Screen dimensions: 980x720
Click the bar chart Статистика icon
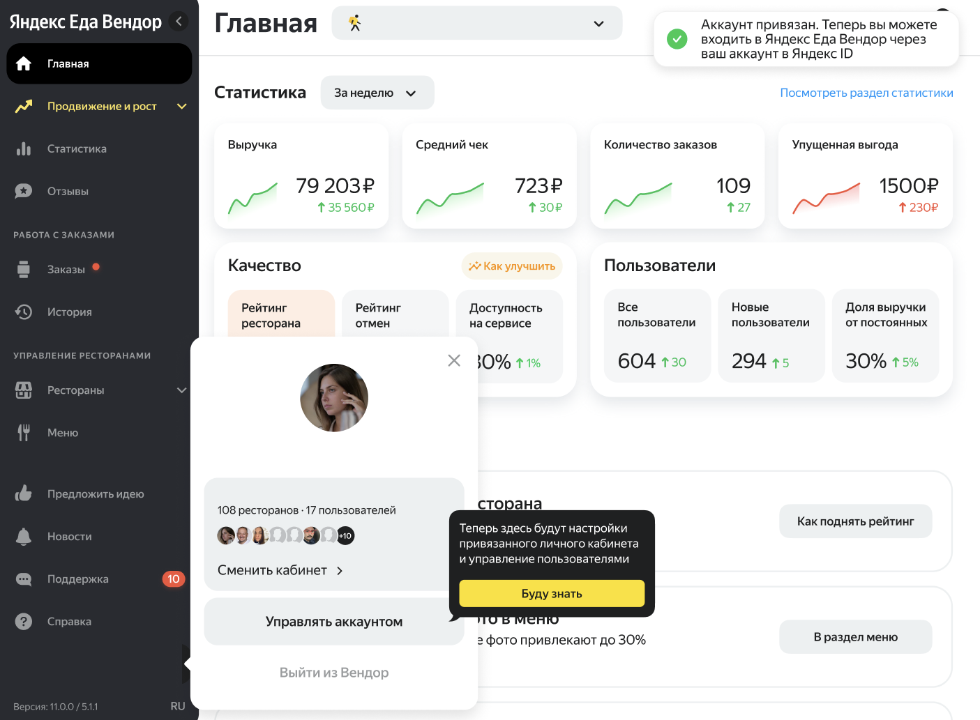point(24,148)
